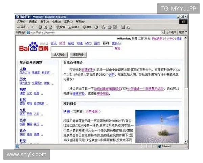Click the Internet zone globe in status bar
The width and height of the screenshot is (203, 163).
tap(159, 146)
